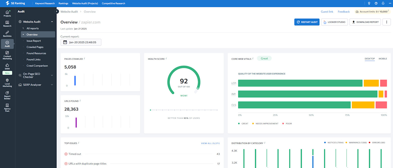The height and width of the screenshot is (168, 393).
Task: Open Found Links in the sidebar
Action: 33,59
